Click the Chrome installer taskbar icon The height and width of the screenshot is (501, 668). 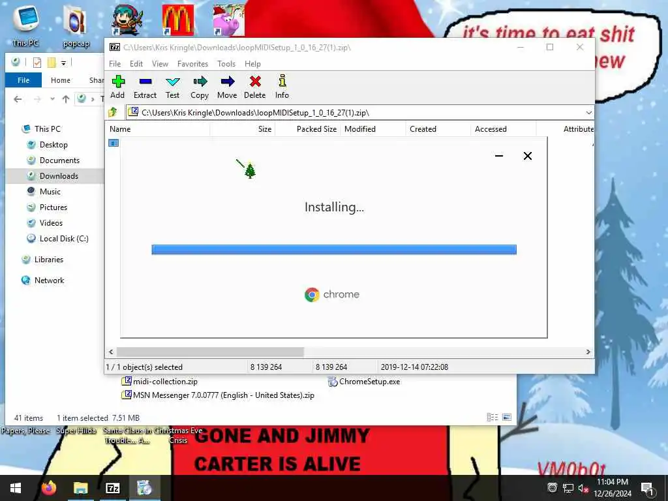click(144, 488)
